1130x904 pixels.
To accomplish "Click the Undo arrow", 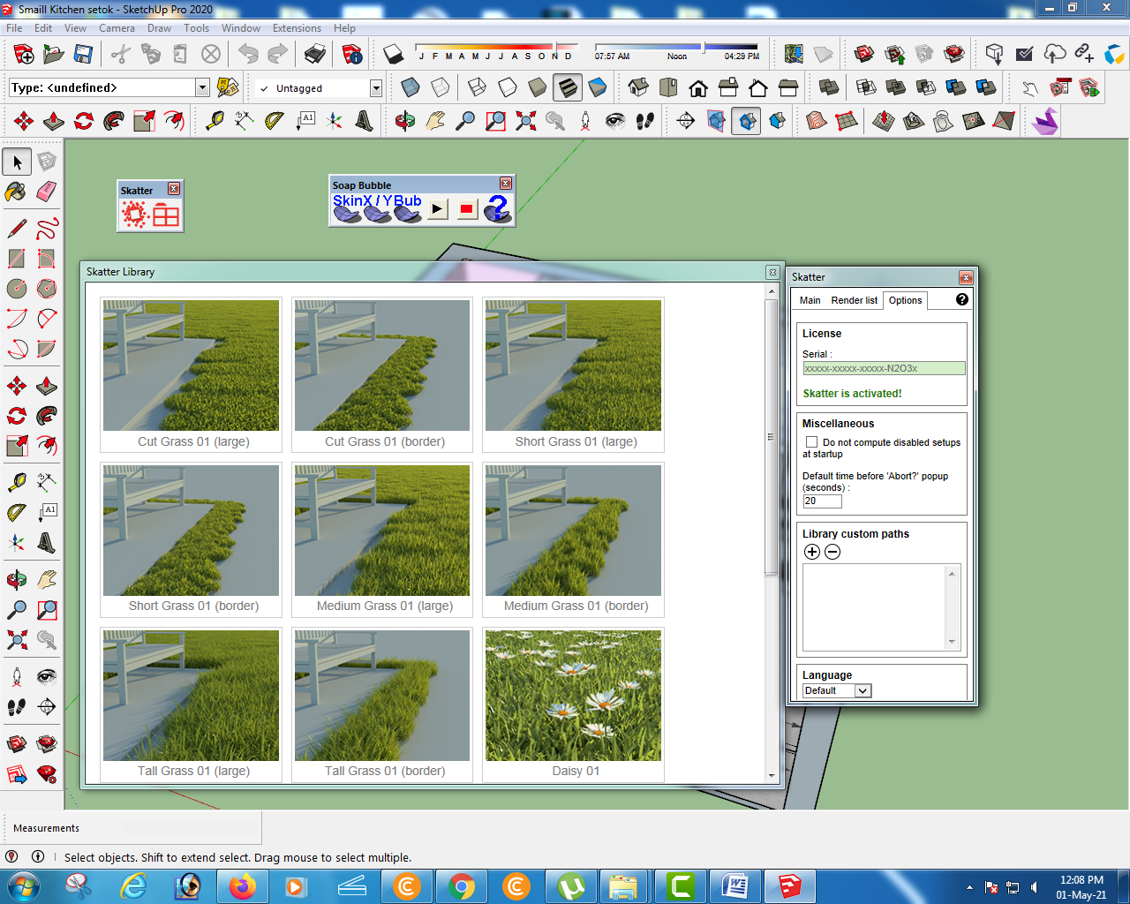I will (248, 55).
